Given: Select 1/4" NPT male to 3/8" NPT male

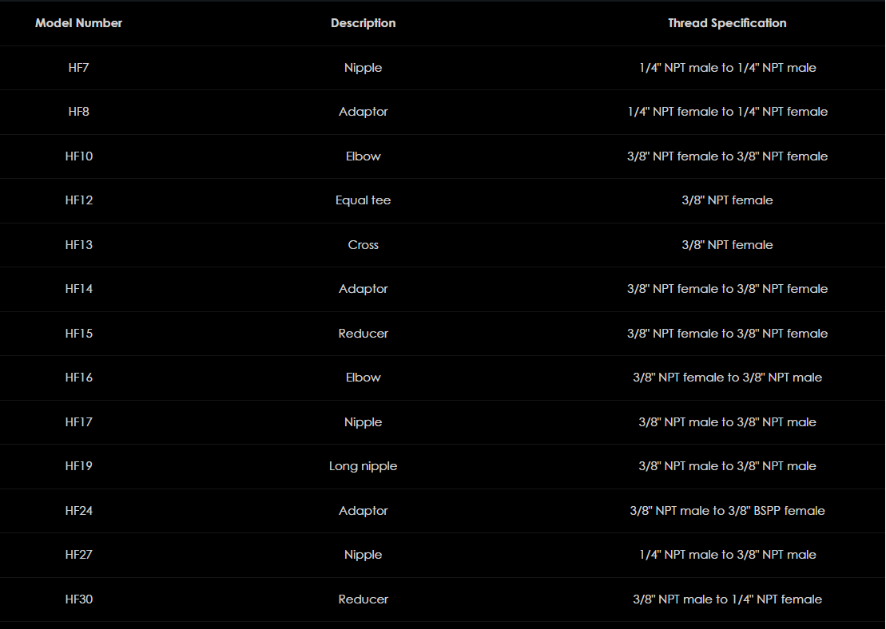Looking at the screenshot, I should coord(727,555).
